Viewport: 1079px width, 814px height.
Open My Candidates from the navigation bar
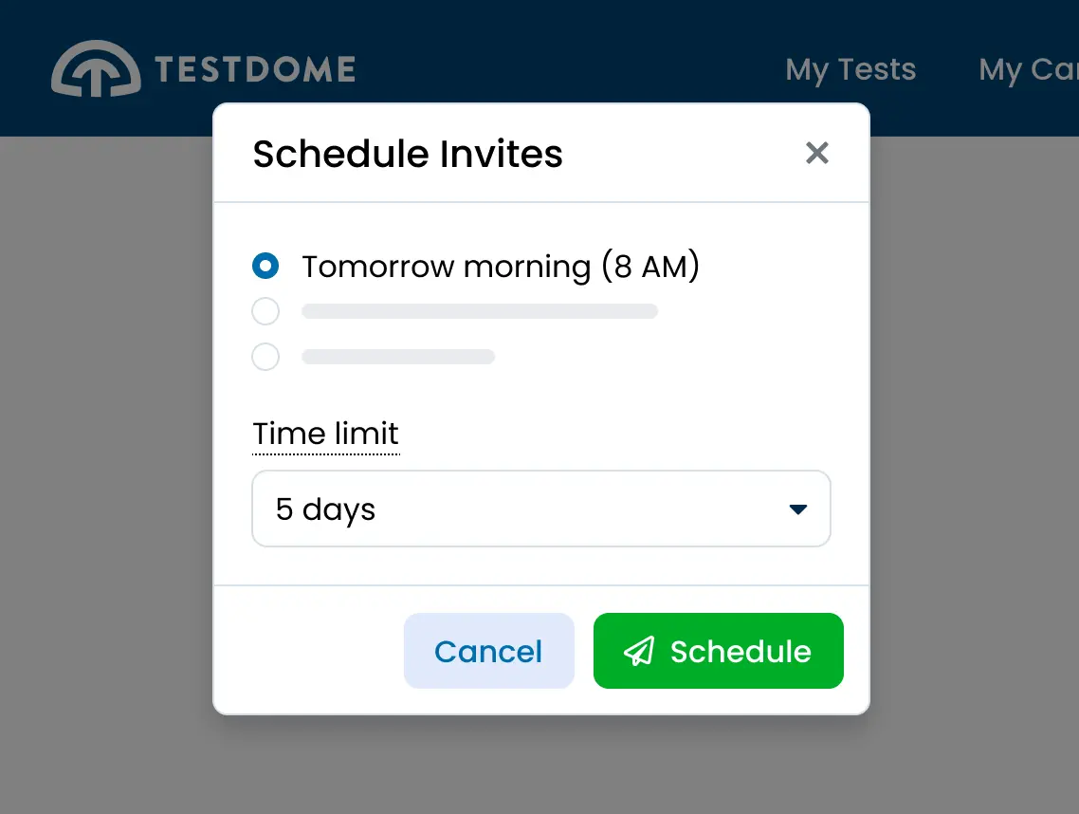[x=1028, y=69]
